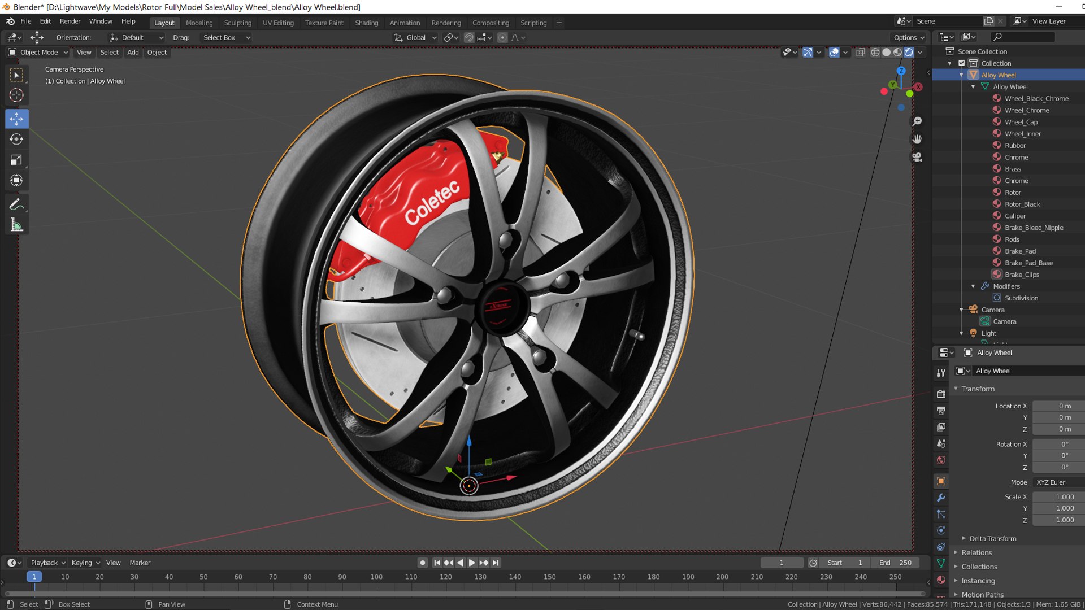Screen dimensions: 1085x610
Task: Open the Scene properties tab
Action: click(941, 443)
